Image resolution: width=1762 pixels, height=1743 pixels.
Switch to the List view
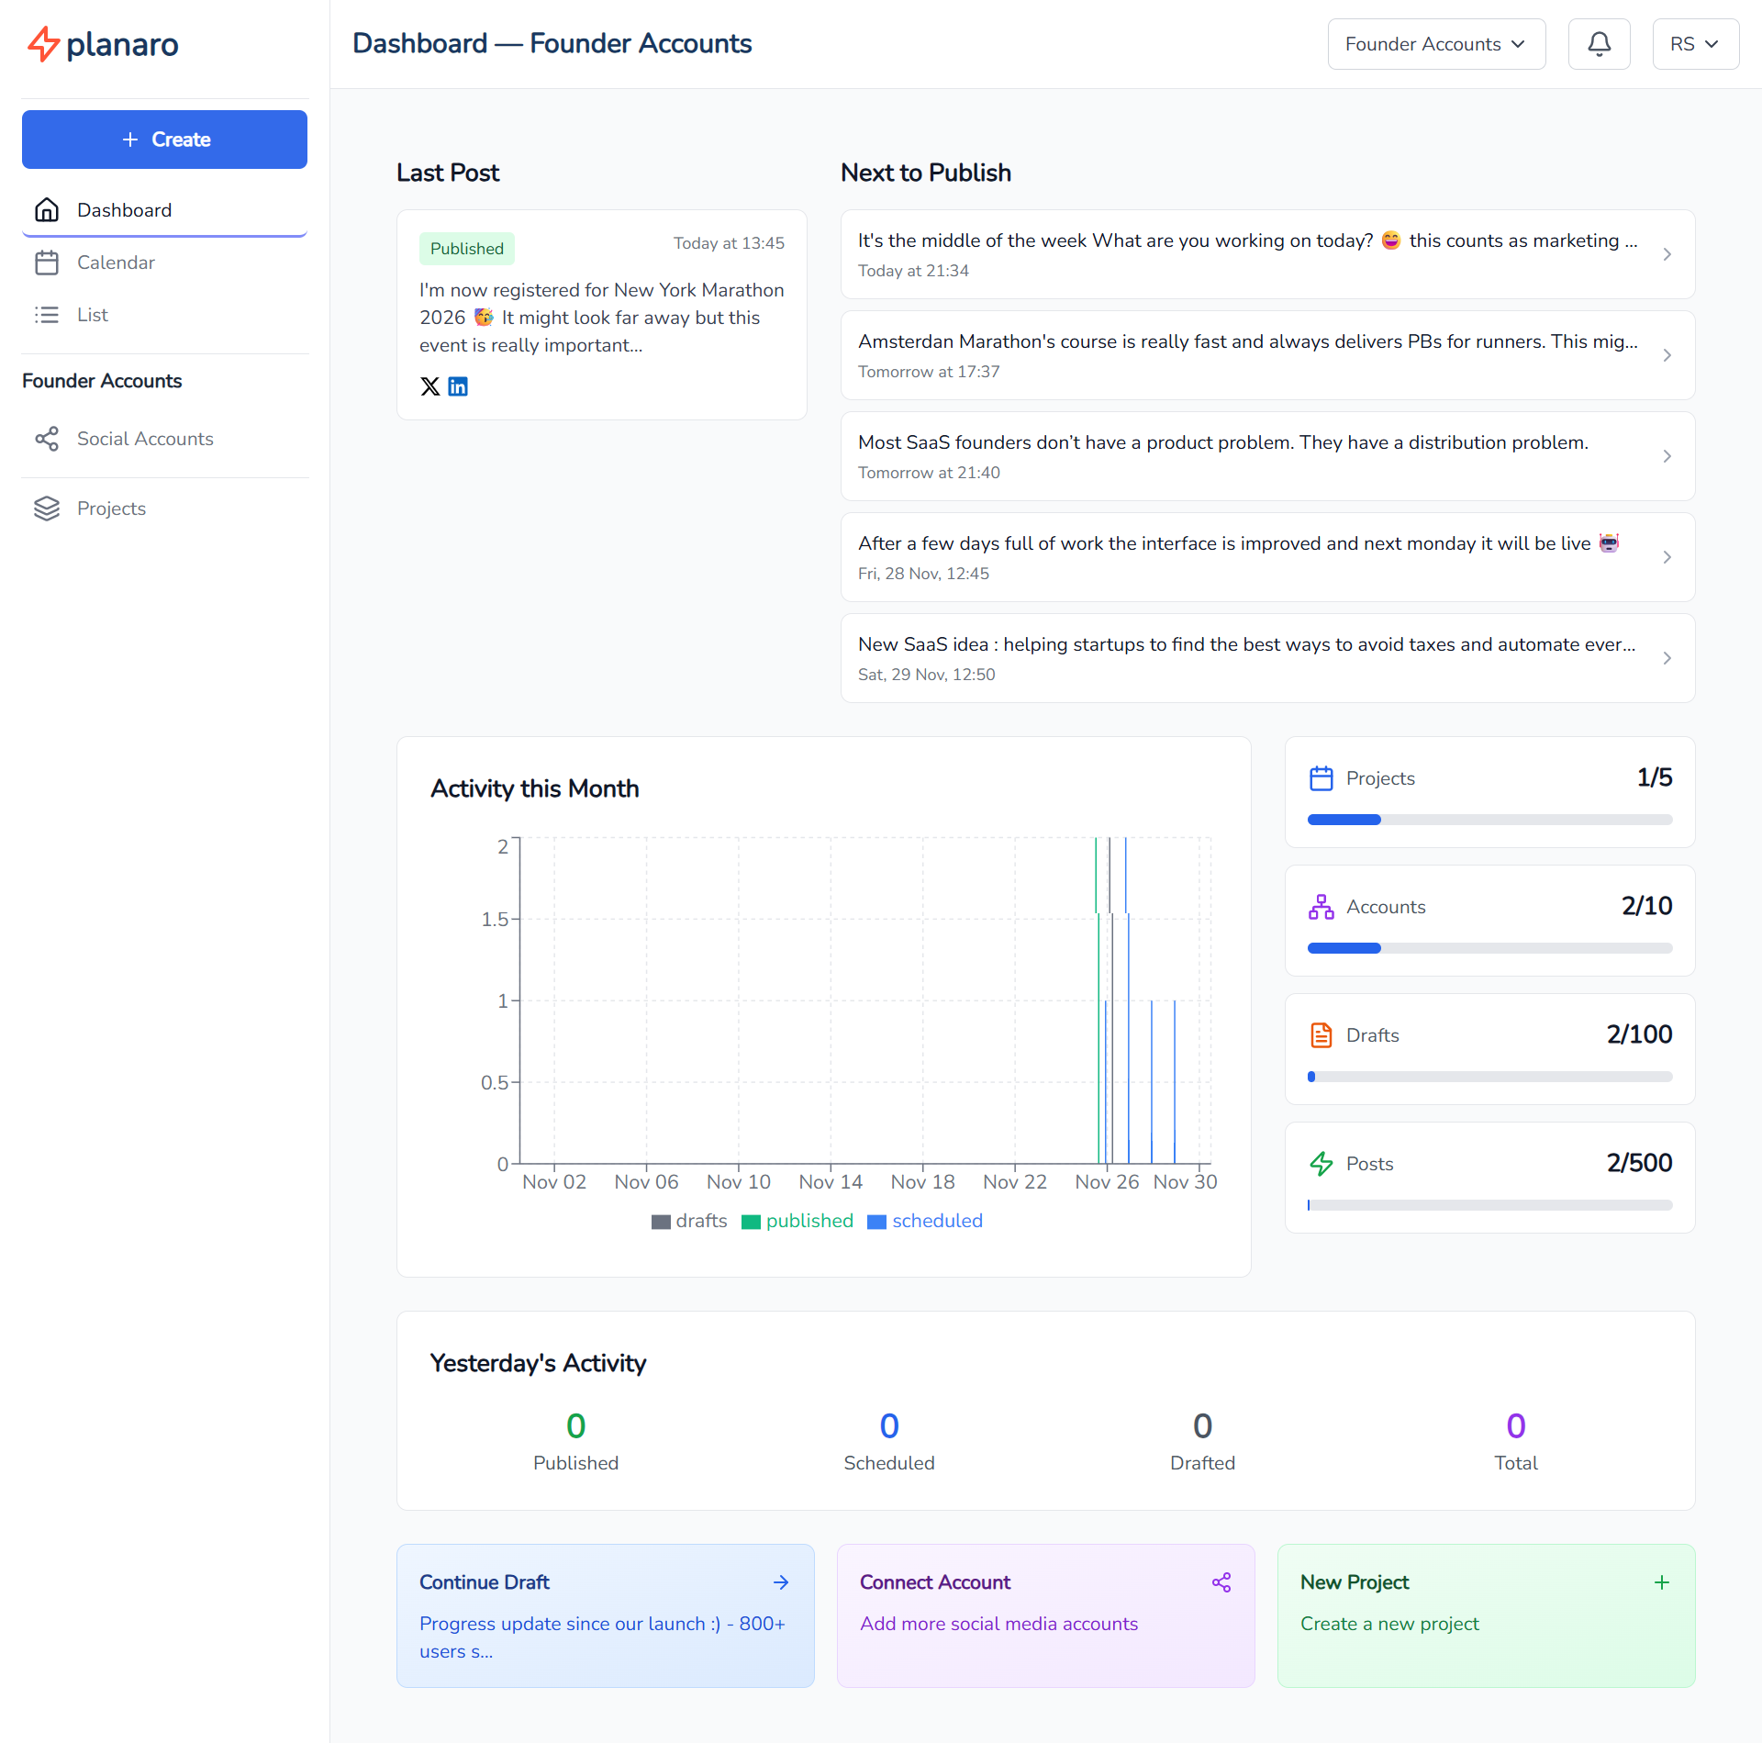[93, 314]
